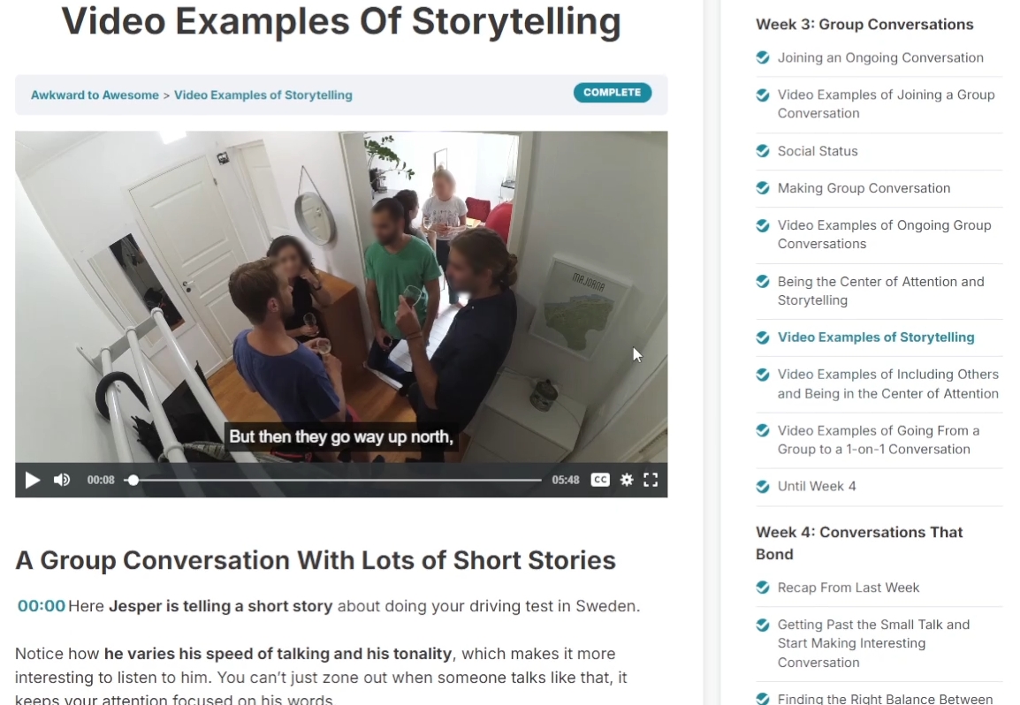Open Video Examples of Ongoing Group Conversations
Image resolution: width=1020 pixels, height=705 pixels.
tap(884, 235)
